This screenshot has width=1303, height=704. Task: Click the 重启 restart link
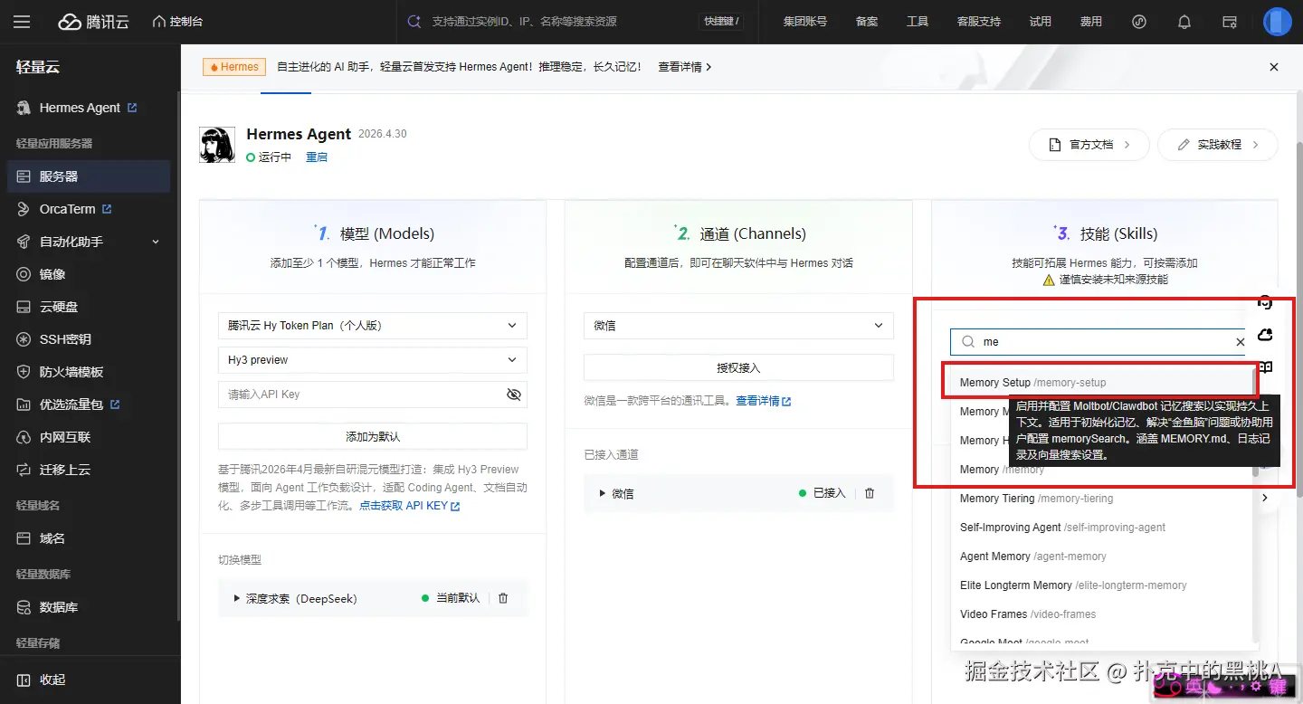click(x=317, y=157)
